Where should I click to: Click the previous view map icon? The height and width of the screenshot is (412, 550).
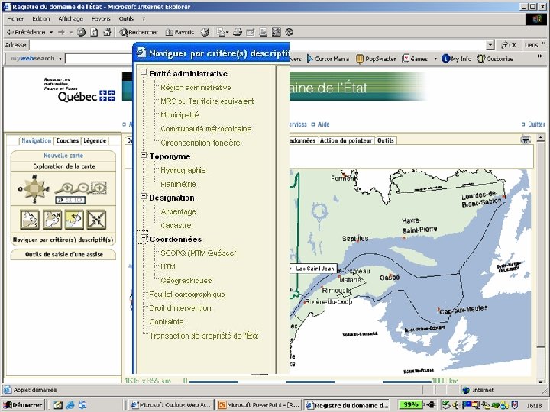pyautogui.click(x=74, y=220)
